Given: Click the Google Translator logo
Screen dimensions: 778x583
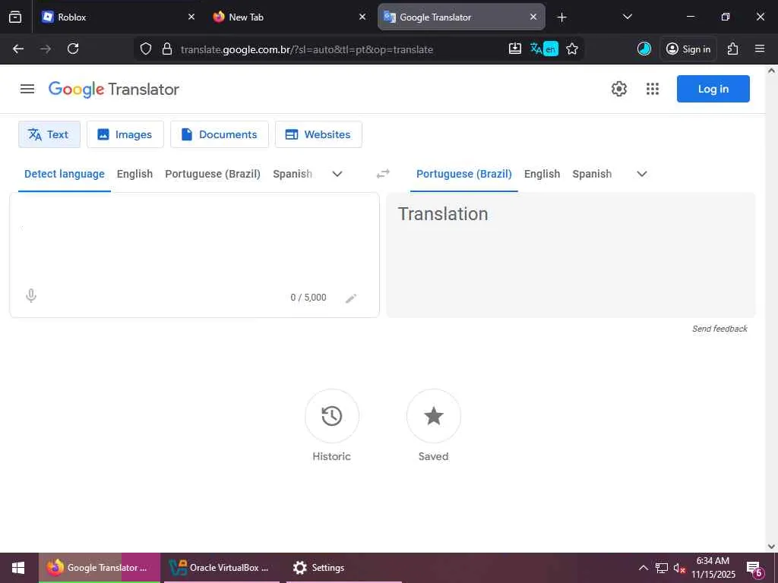Looking at the screenshot, I should click(114, 90).
